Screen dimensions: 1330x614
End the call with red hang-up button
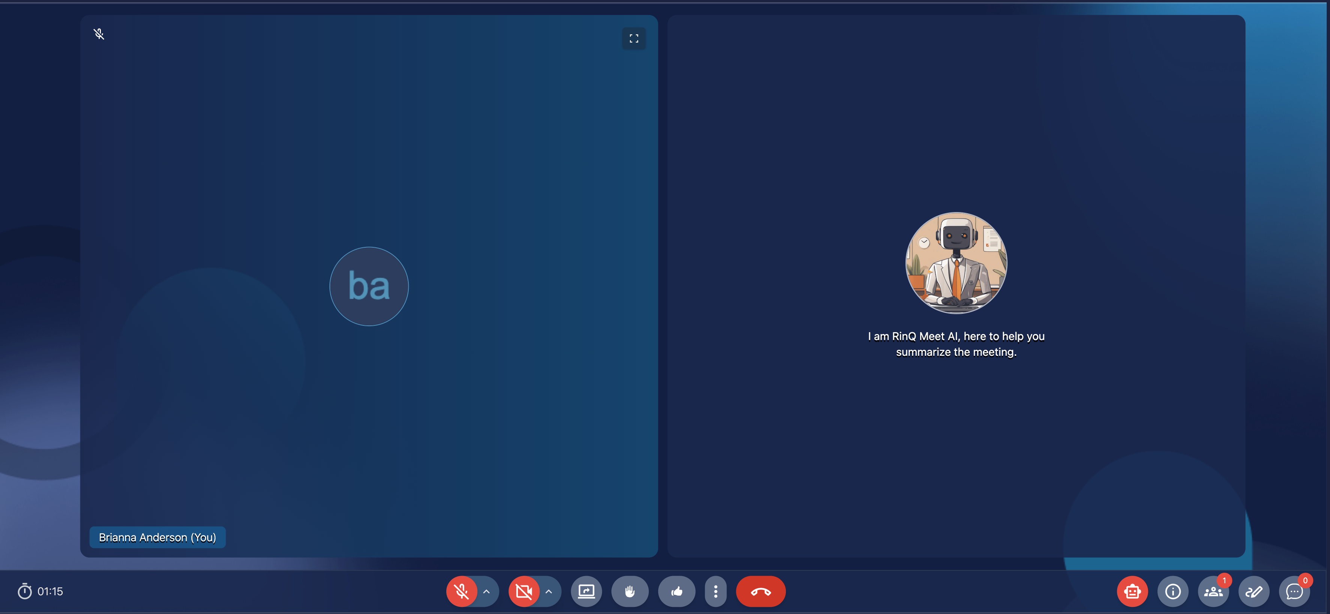pos(761,591)
